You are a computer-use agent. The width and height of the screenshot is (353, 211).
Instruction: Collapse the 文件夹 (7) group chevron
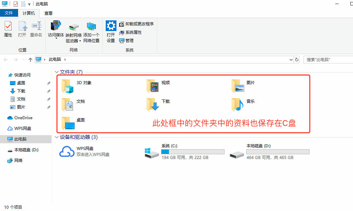coord(57,72)
